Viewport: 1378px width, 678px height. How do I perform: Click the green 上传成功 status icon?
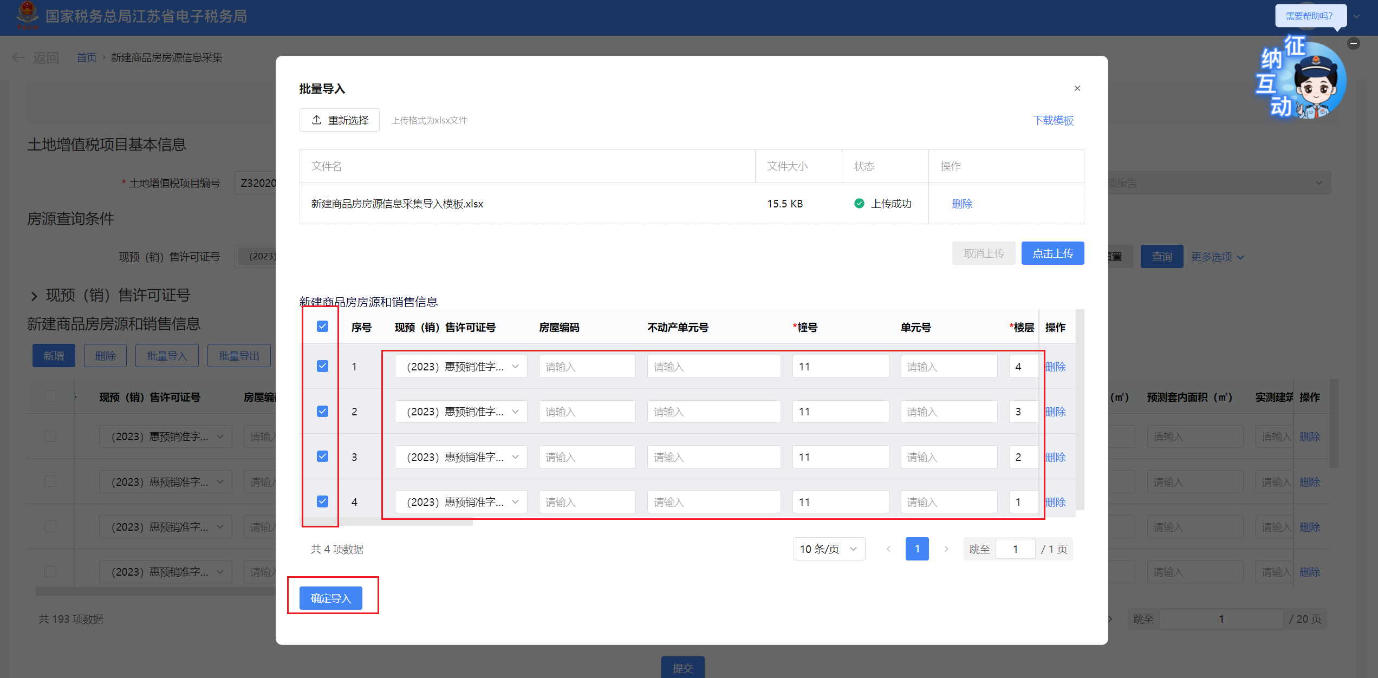click(x=859, y=204)
